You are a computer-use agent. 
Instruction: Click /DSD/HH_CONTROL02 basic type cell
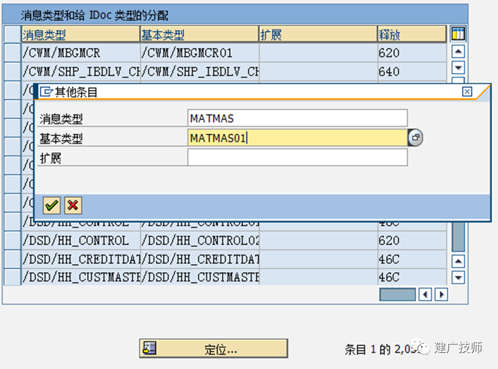tap(199, 241)
